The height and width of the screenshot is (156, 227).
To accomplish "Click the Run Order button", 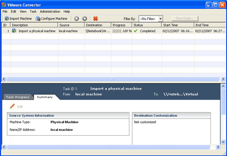I will click(x=185, y=19).
